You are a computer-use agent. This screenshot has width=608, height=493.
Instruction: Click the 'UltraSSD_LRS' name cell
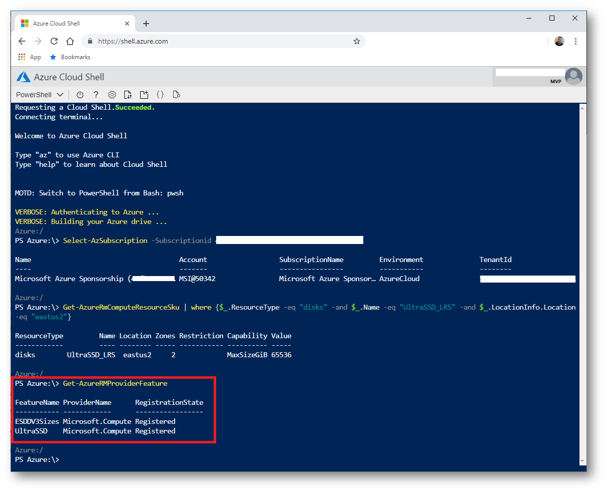[x=91, y=355]
